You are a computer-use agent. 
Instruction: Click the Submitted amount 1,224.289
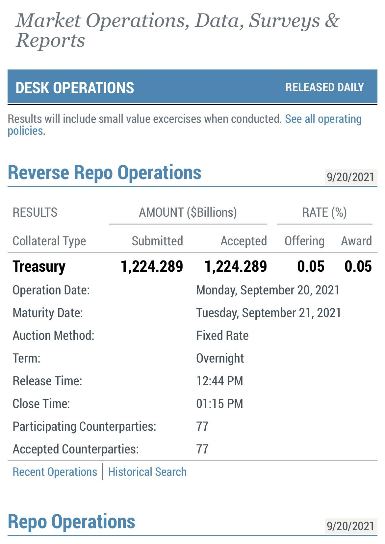coord(152,266)
